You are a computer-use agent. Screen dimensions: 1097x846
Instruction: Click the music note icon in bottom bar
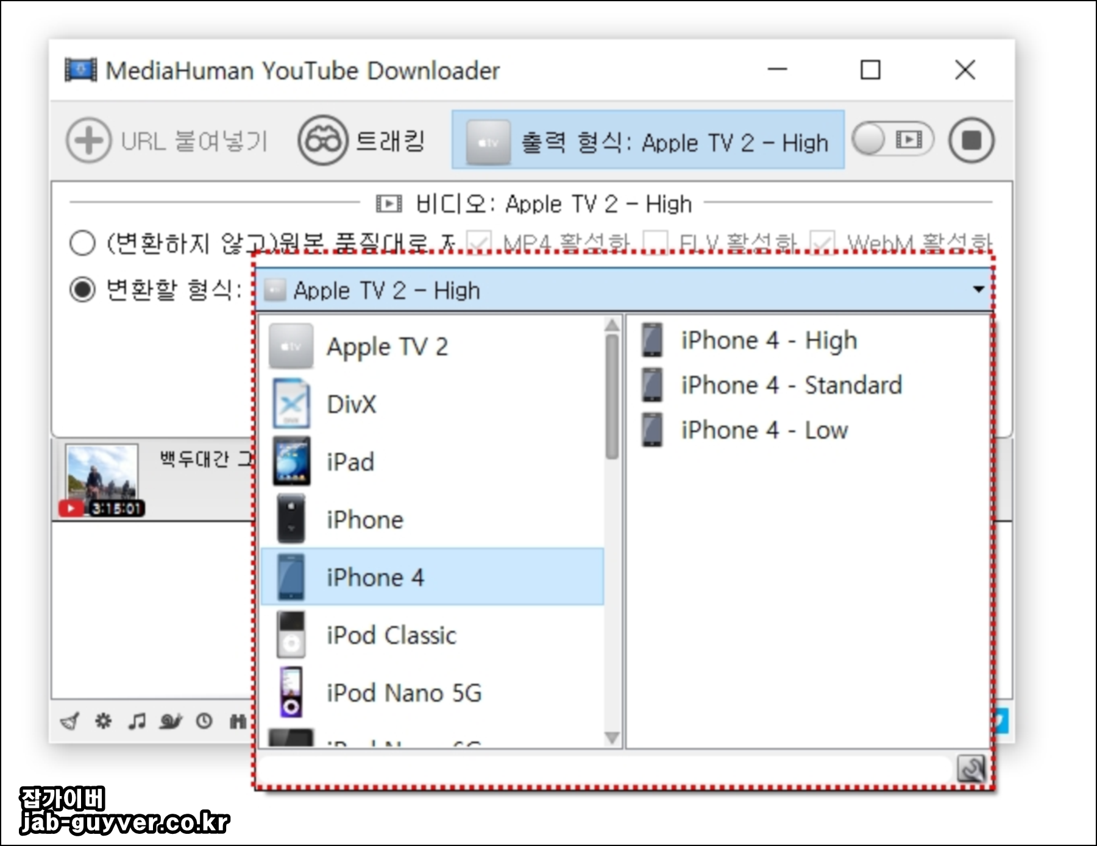137,721
